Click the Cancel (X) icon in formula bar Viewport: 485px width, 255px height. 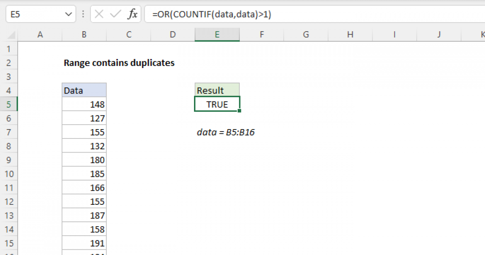(98, 14)
